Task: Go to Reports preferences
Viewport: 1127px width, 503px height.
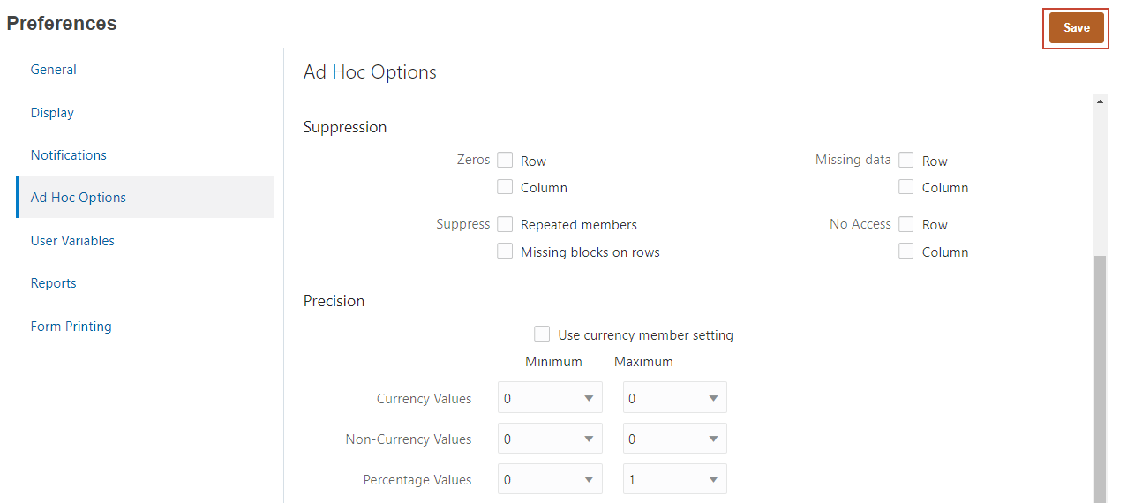Action: click(54, 283)
